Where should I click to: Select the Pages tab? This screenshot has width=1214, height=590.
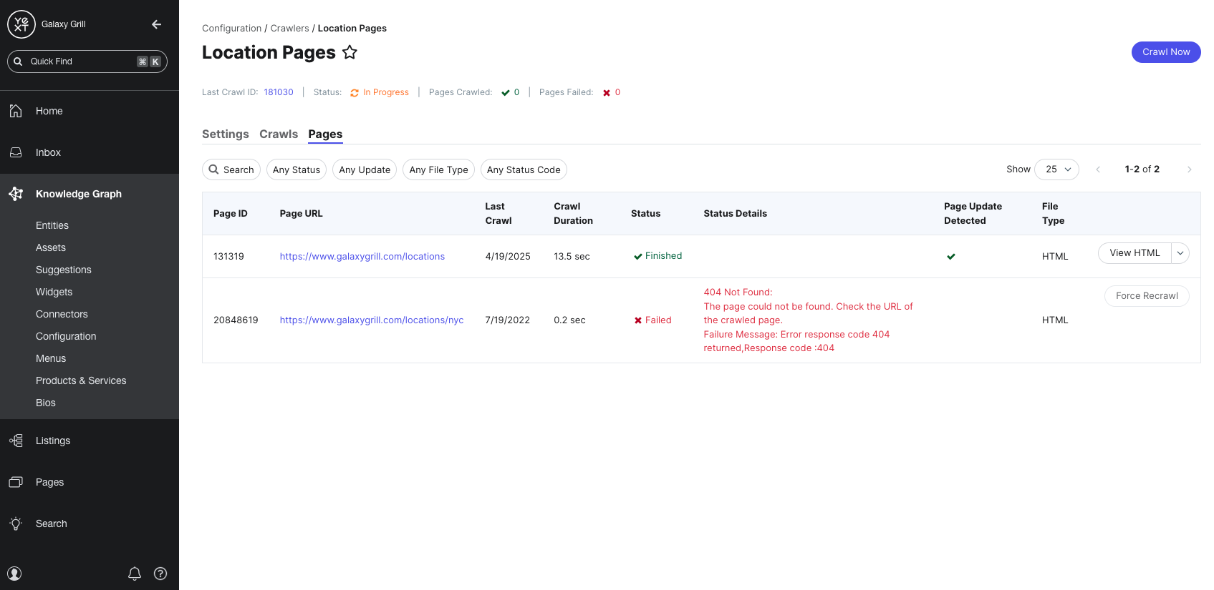tap(325, 134)
